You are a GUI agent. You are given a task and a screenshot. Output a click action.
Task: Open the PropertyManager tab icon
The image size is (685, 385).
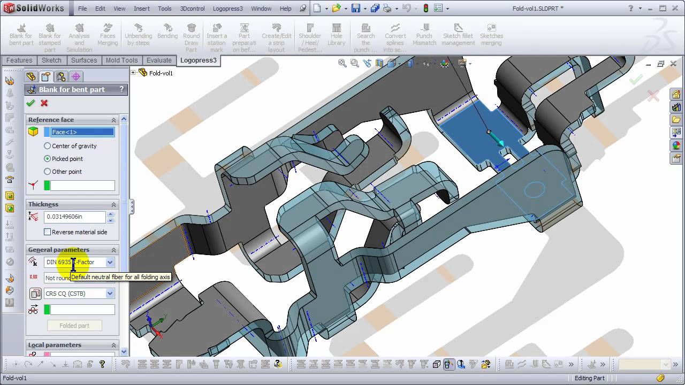pos(46,76)
